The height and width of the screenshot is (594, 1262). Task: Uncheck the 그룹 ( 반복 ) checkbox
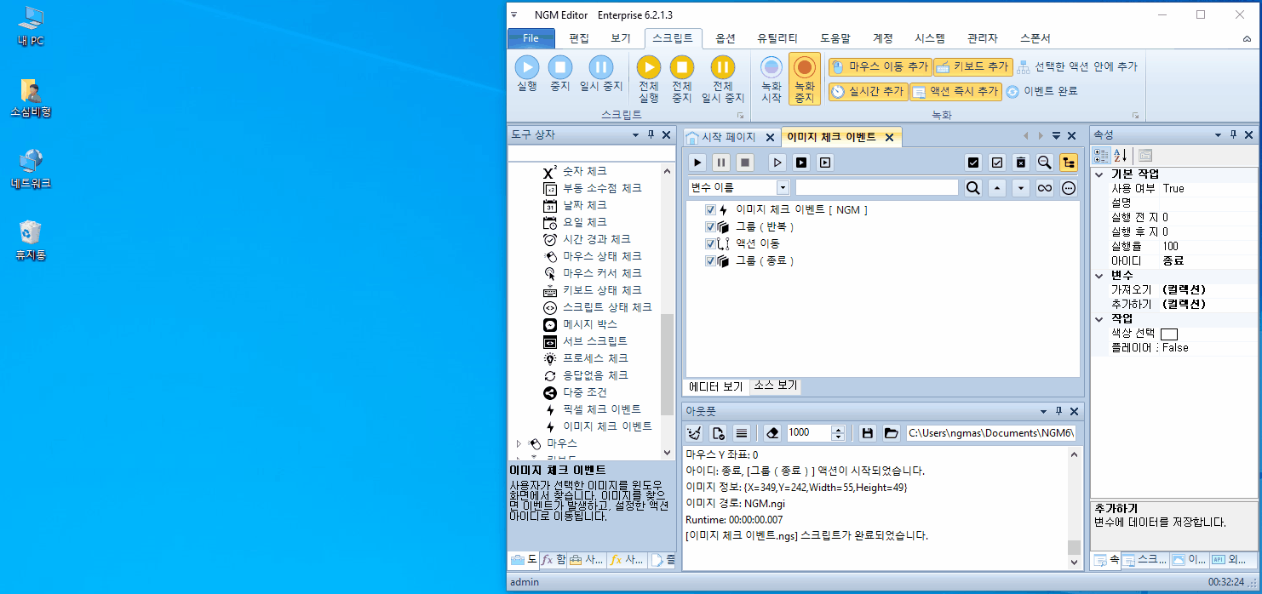tap(710, 226)
